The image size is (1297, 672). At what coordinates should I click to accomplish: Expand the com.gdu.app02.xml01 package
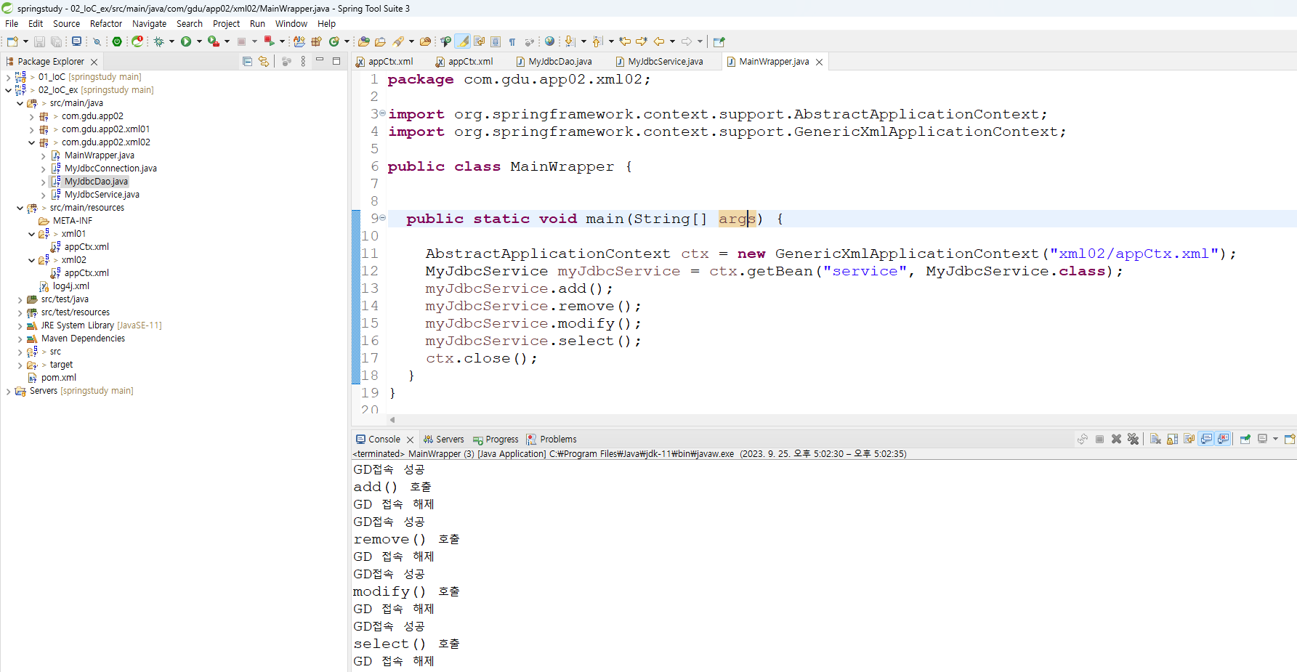point(31,129)
